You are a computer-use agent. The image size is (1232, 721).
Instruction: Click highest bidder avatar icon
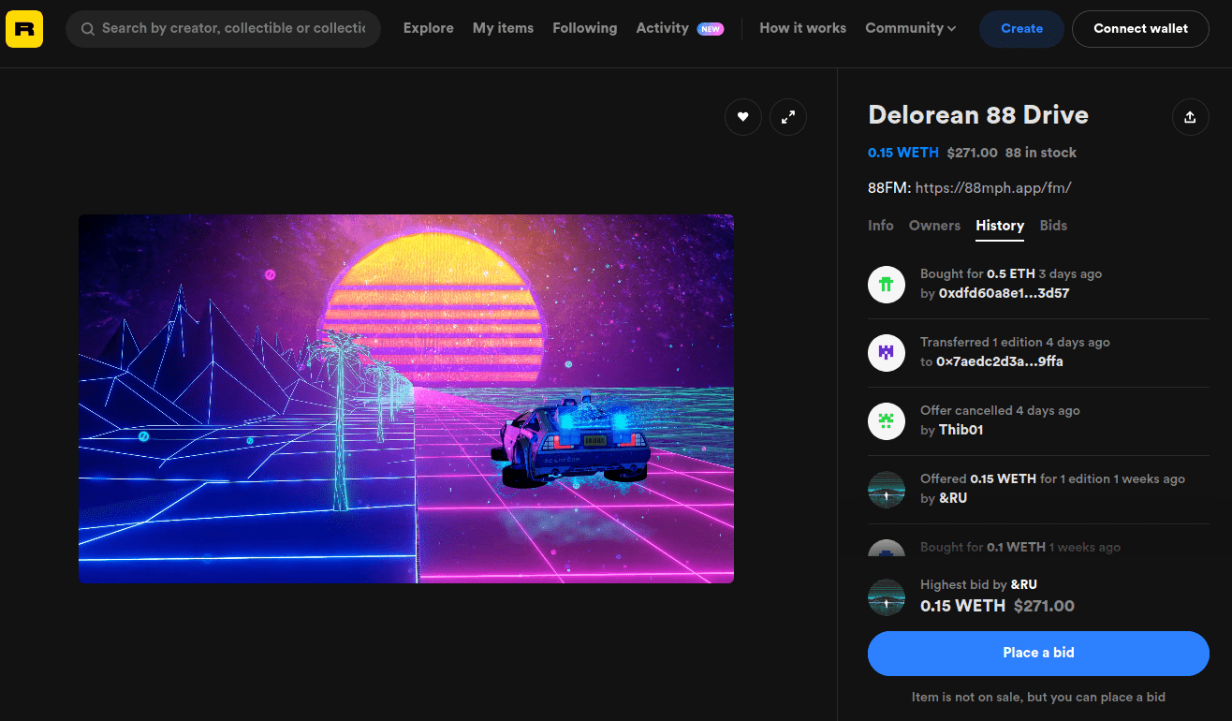[886, 596]
